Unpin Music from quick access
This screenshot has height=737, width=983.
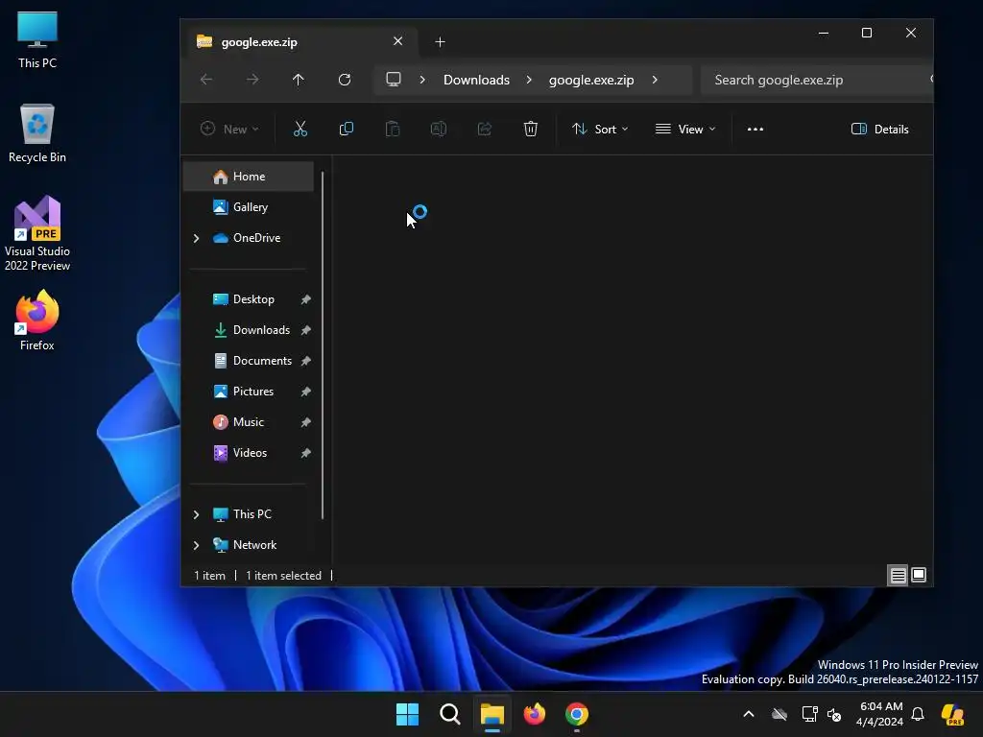click(305, 422)
